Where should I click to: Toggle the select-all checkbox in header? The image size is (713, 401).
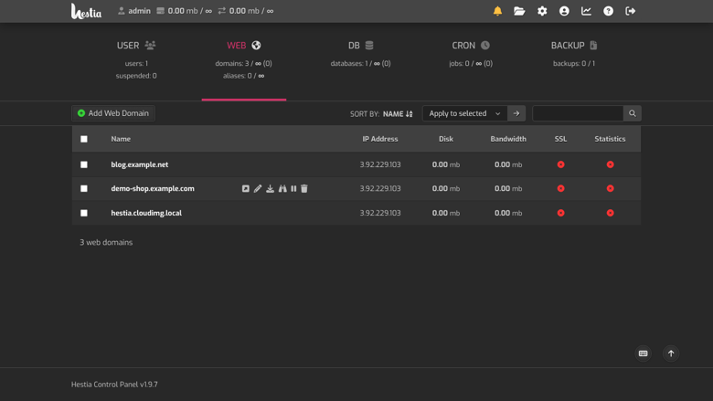[84, 139]
